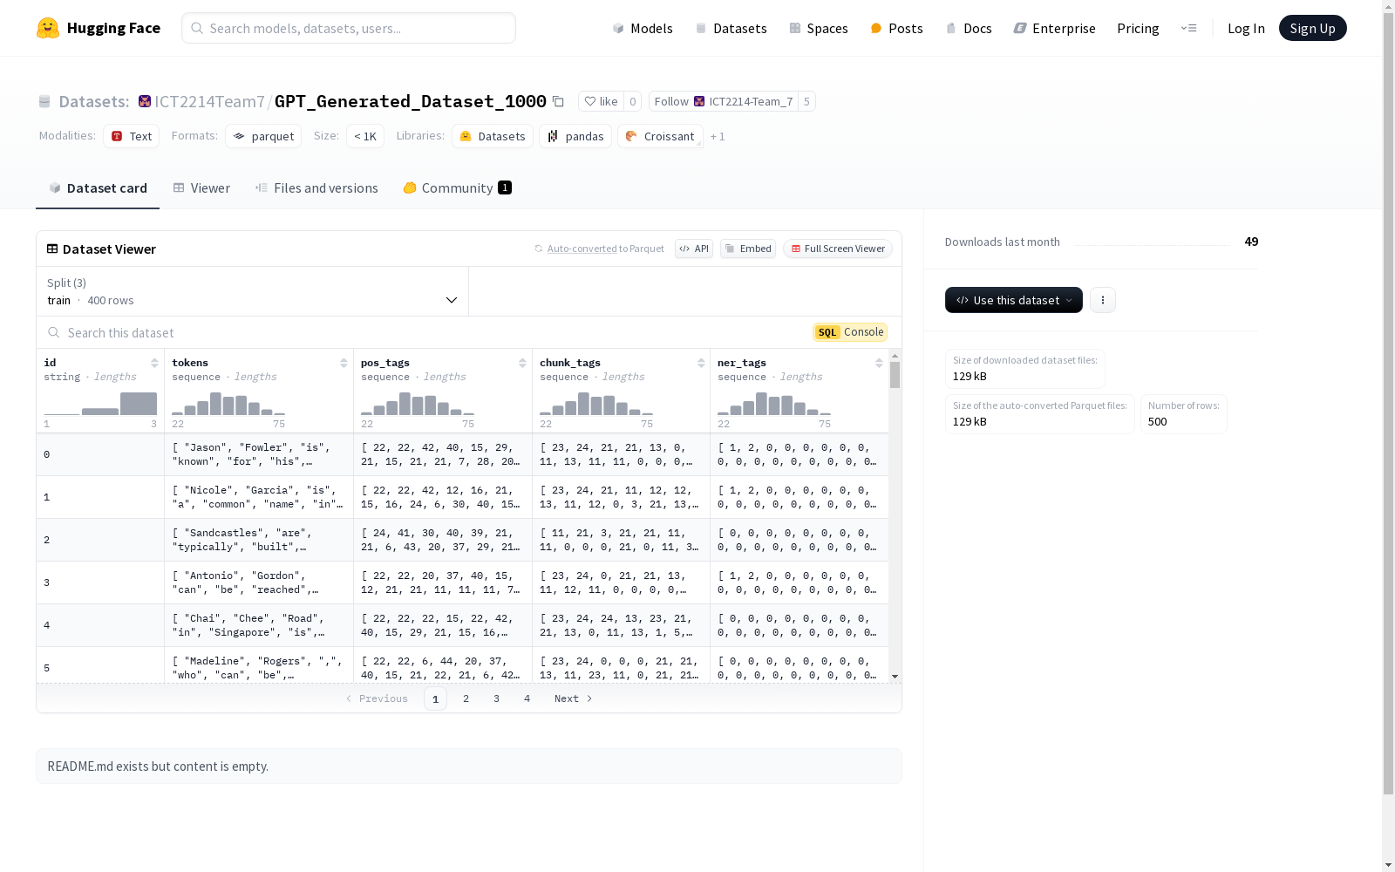Copy dataset name with copy icon
Viewport: 1395px width, 872px height.
[x=558, y=102]
